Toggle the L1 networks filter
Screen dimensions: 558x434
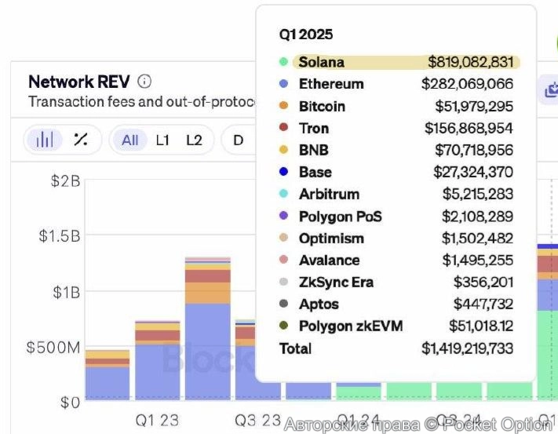(x=162, y=140)
